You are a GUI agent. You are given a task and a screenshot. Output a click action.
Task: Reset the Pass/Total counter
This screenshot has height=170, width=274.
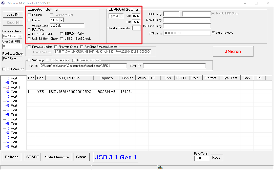[217, 157]
